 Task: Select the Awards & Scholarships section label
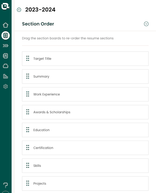(52, 112)
